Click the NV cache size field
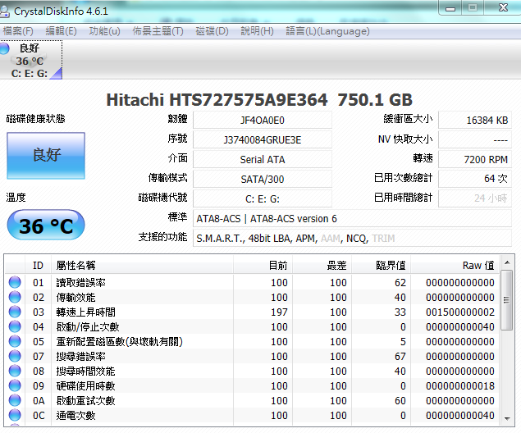This screenshot has width=521, height=433. (x=475, y=139)
